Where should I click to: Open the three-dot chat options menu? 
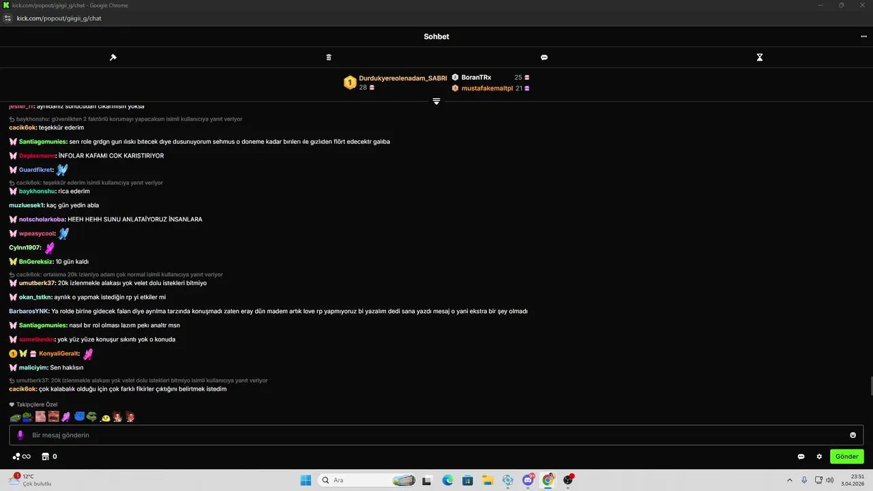coord(863,37)
